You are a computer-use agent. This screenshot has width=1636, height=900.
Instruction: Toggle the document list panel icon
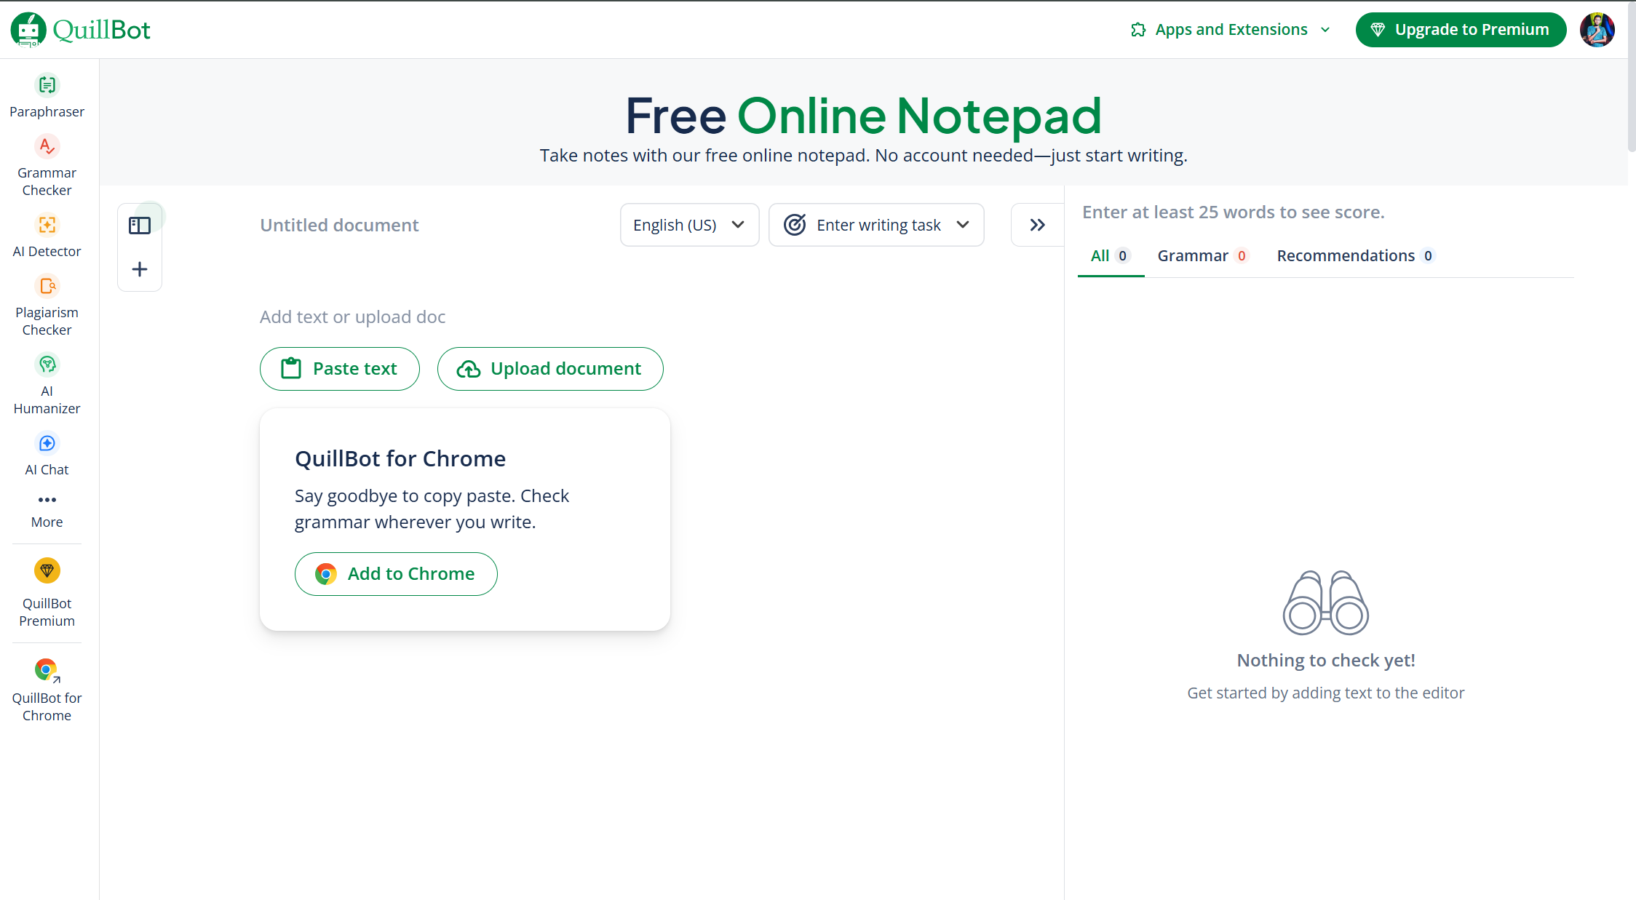tap(139, 226)
